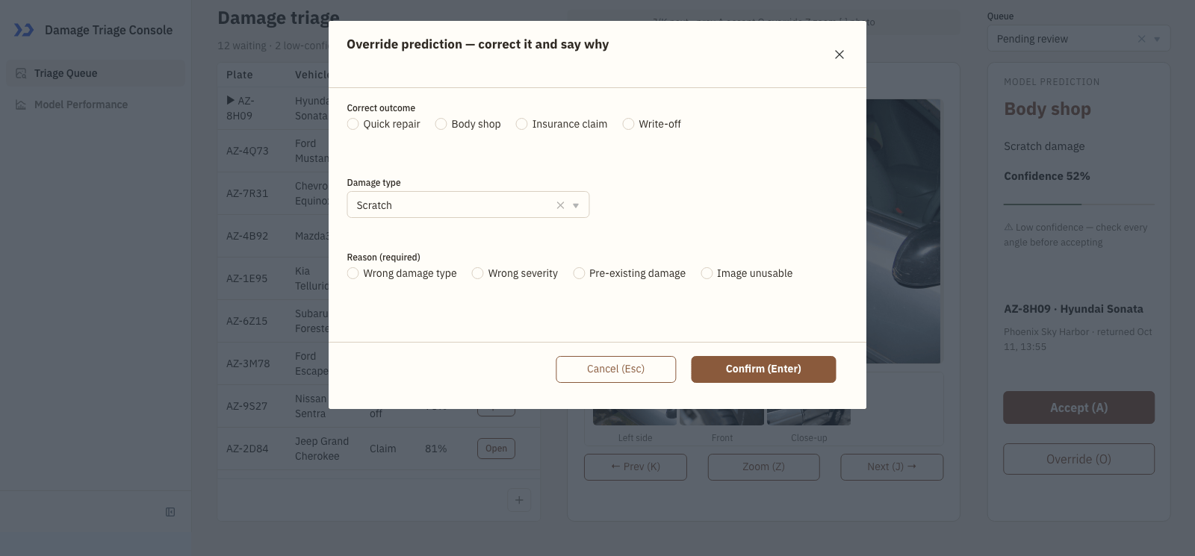Select Body shop outcome radio
This screenshot has height=556, width=1195.
coord(441,124)
